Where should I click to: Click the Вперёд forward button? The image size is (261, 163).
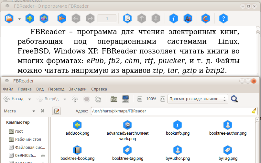(x=48, y=99)
